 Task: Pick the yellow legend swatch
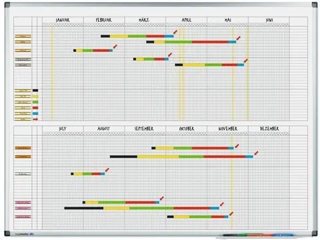(35, 97)
